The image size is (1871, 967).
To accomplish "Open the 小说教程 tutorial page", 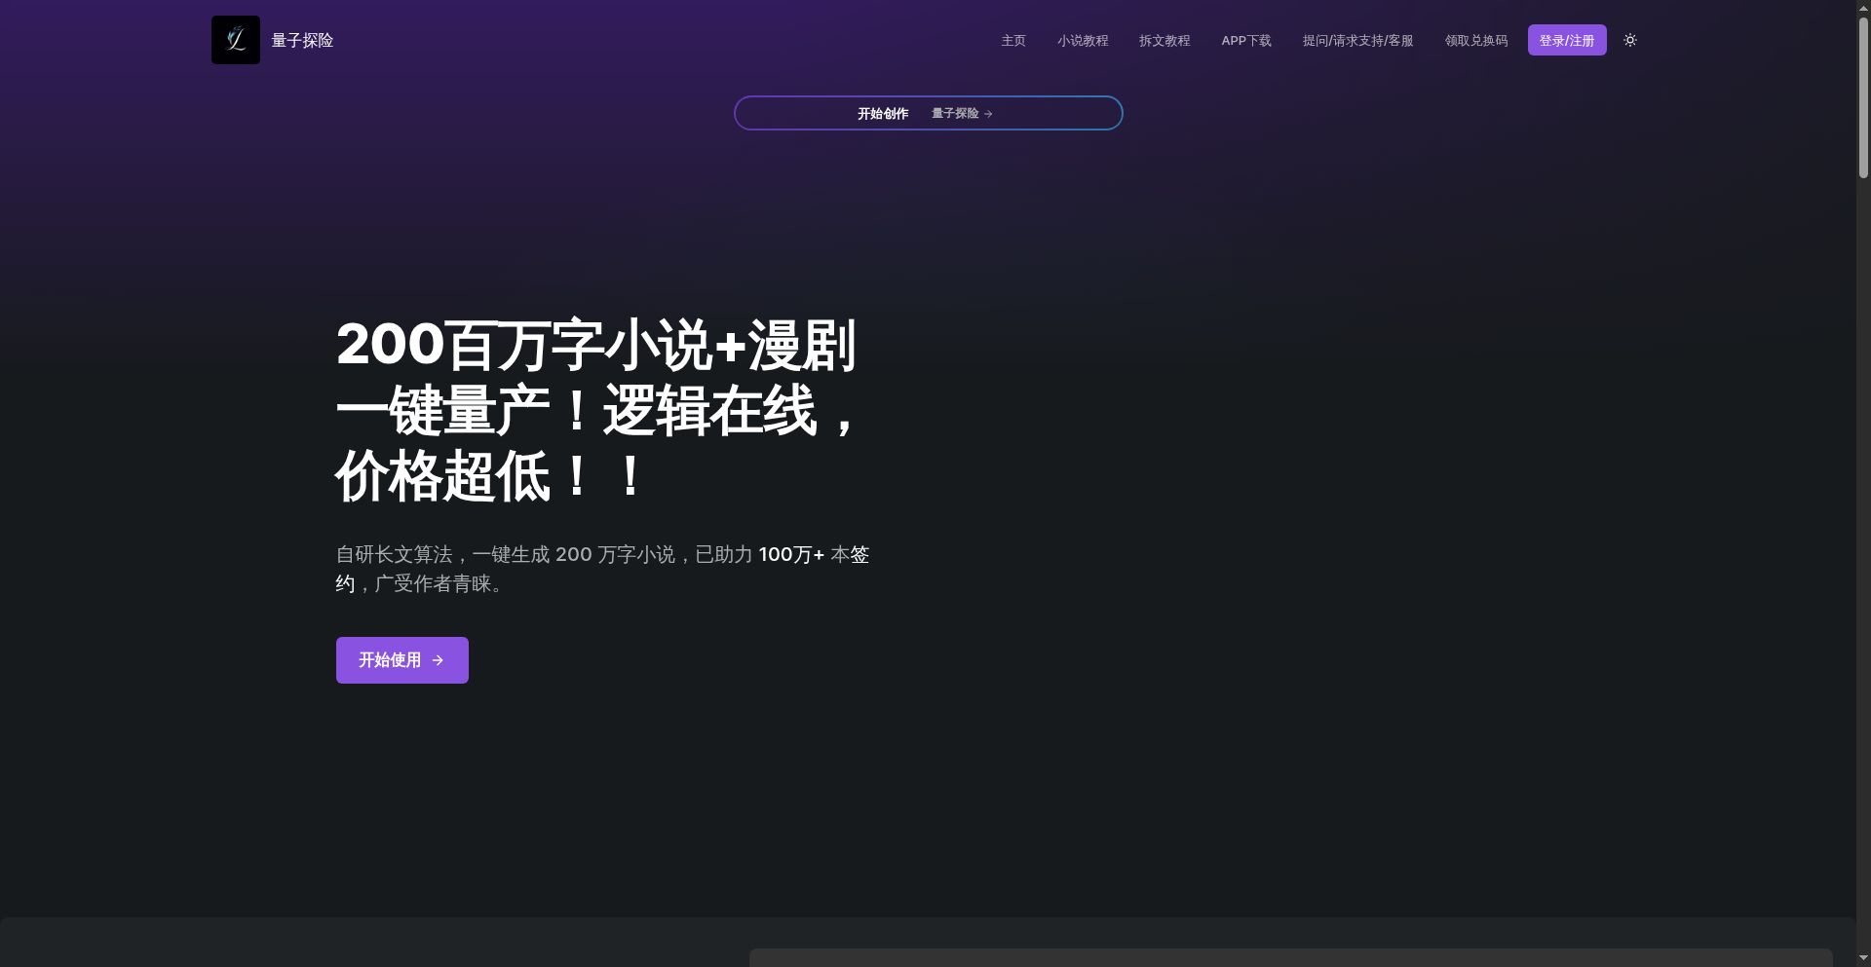I will [x=1083, y=41].
